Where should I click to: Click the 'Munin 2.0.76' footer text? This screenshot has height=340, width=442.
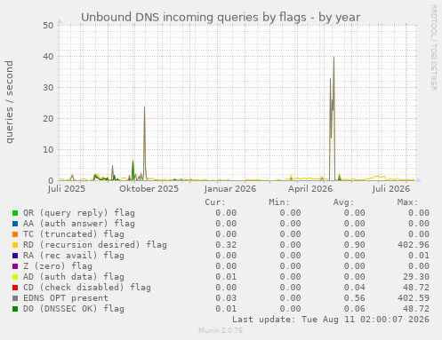pyautogui.click(x=221, y=330)
